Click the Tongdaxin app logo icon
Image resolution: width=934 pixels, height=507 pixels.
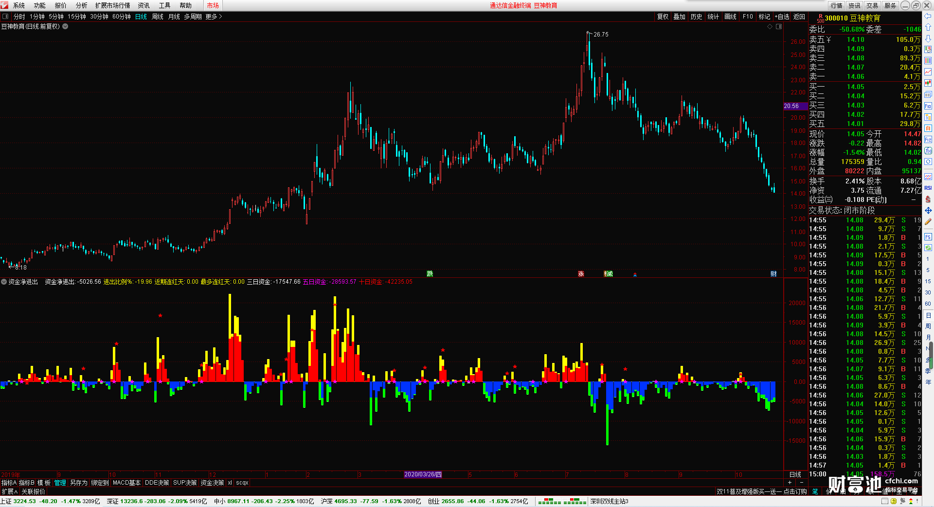click(x=4, y=5)
